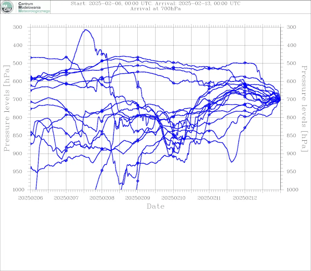This screenshot has height=271, width=311.
Task: Click the x-axis label 20250208
Action: tap(102, 198)
